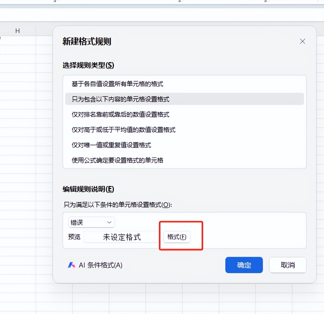Open the 错误 condition dropdown

click(x=91, y=222)
